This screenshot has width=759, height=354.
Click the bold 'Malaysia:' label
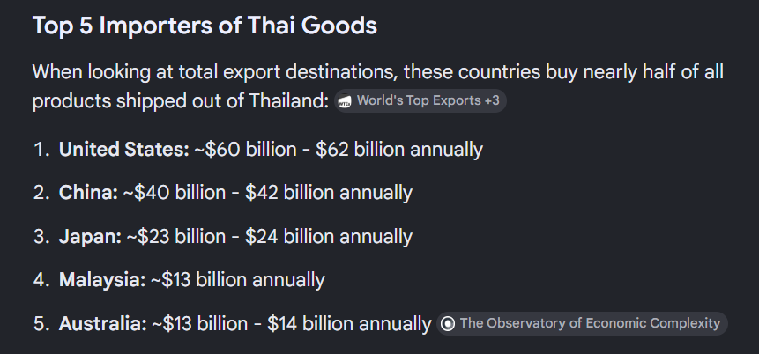click(102, 280)
